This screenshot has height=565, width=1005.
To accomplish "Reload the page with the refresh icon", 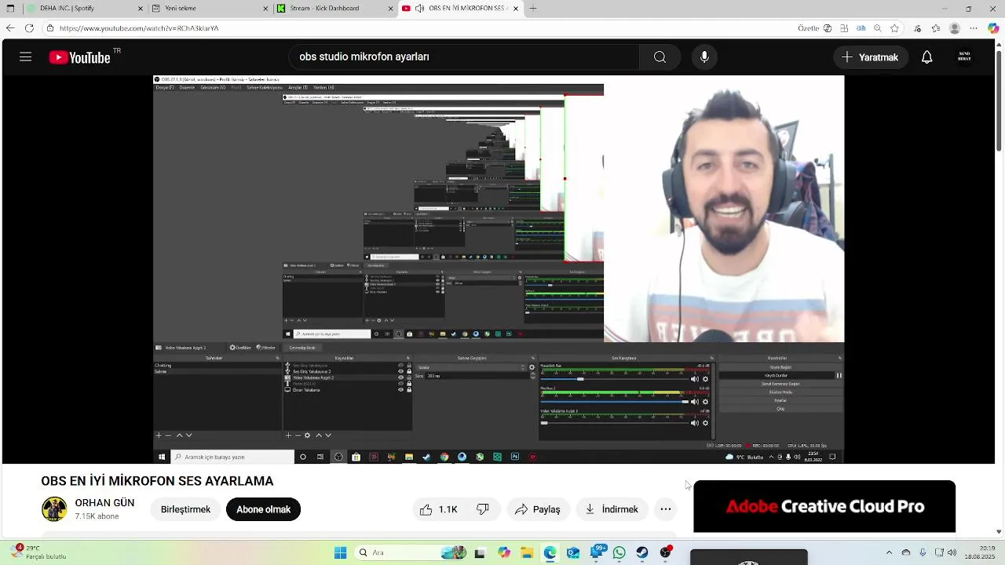I will [29, 28].
